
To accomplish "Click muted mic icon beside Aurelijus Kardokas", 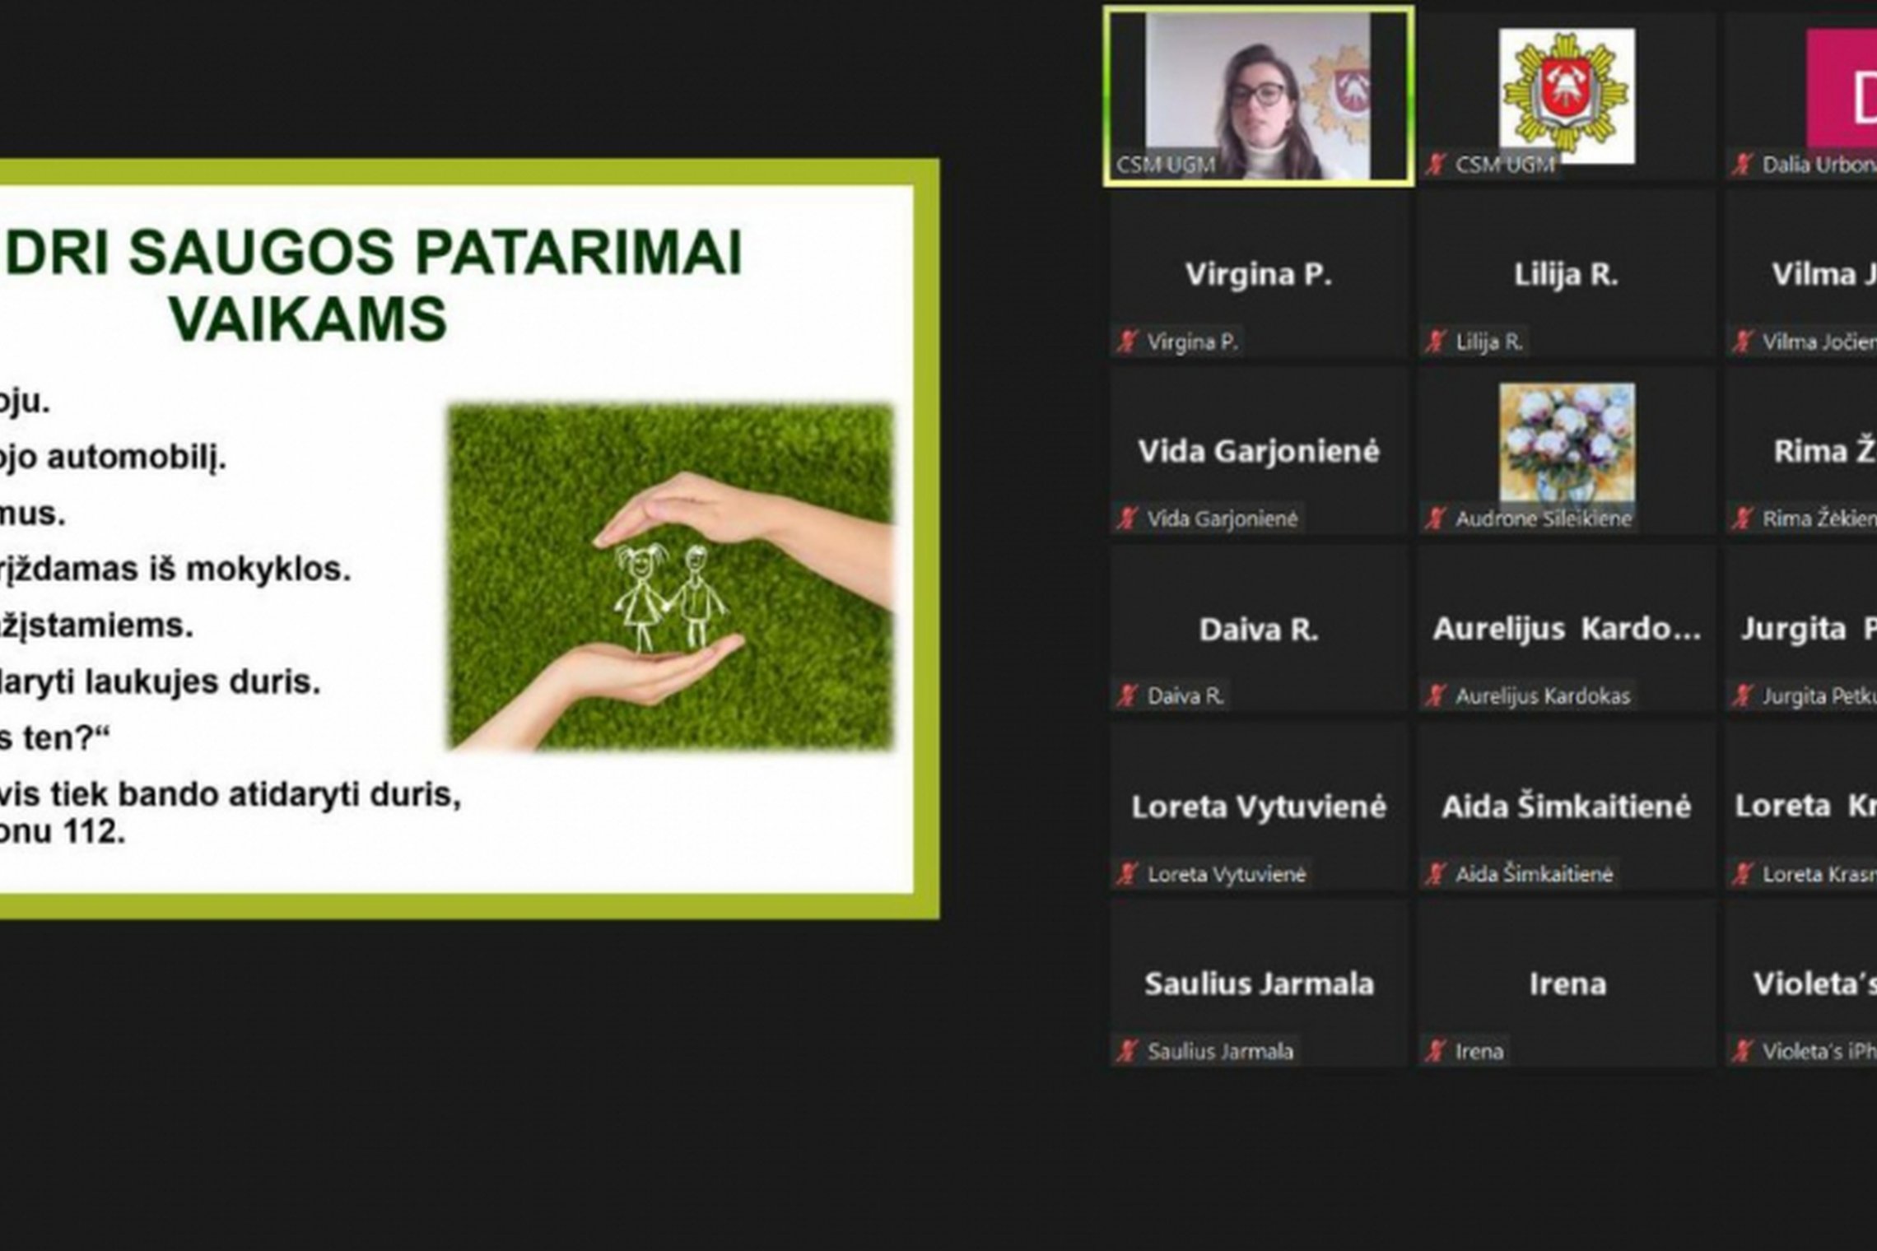I will (1435, 695).
